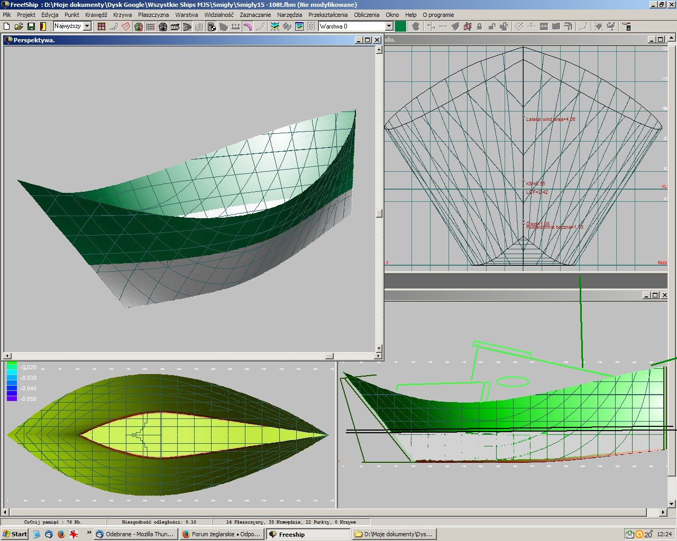Toggle both hull sides display
The width and height of the screenshot is (677, 541).
(139, 26)
